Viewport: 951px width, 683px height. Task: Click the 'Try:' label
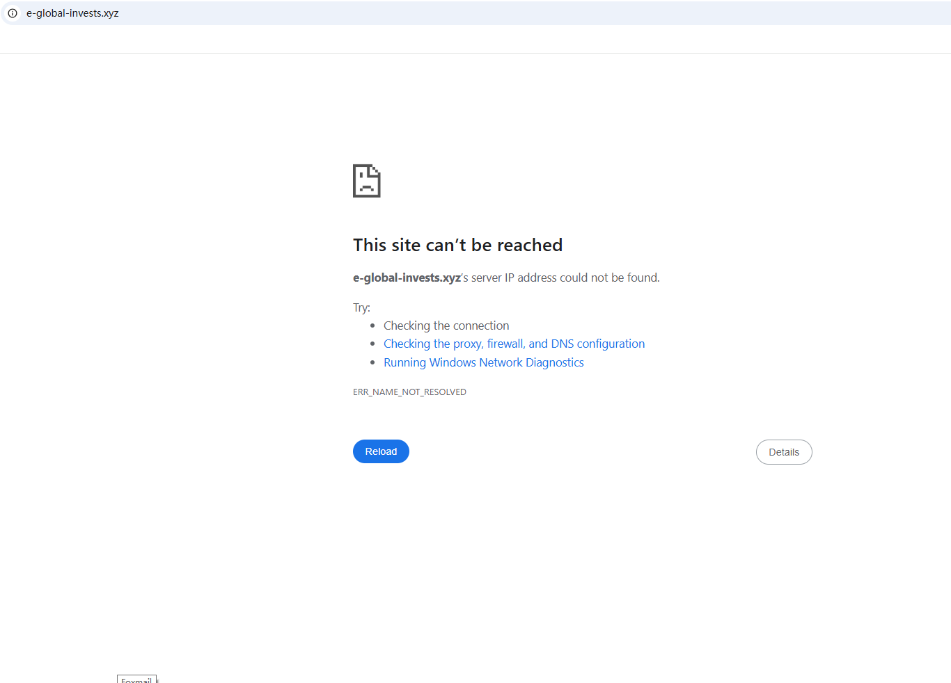click(x=361, y=307)
